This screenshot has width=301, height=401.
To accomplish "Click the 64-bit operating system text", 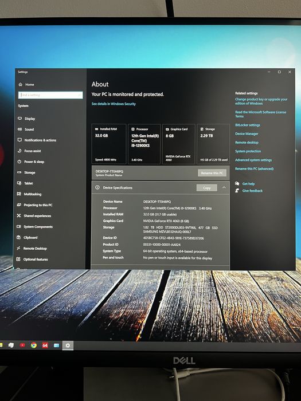I will point(175,251).
